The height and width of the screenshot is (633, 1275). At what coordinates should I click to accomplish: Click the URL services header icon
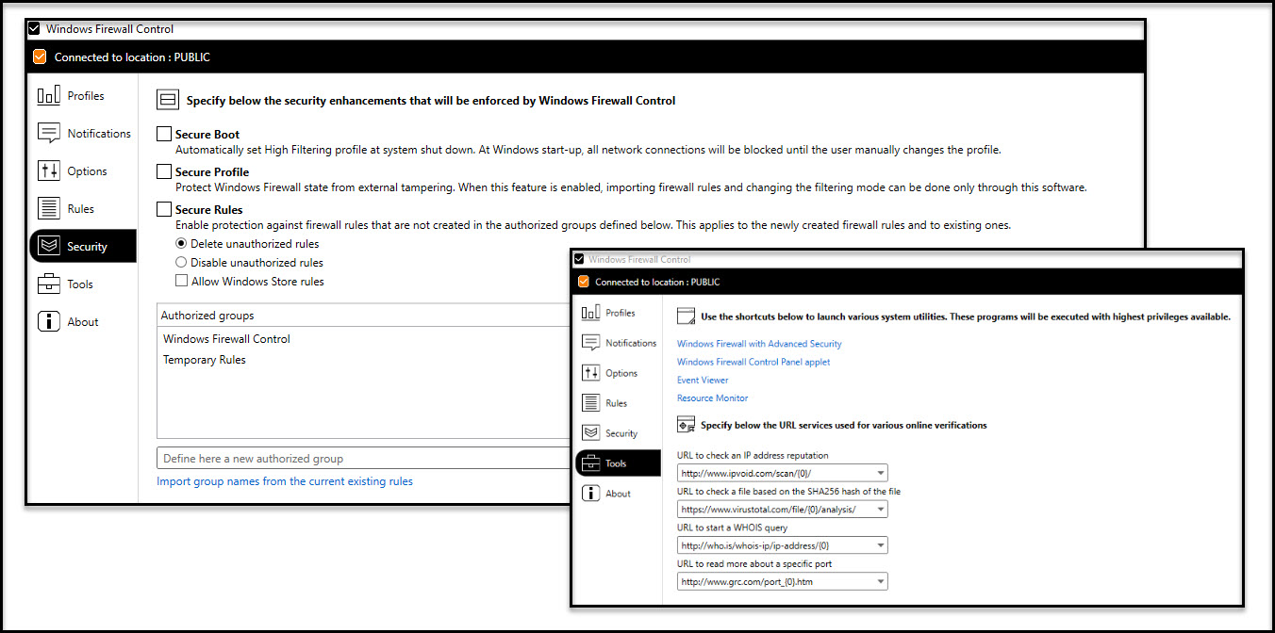click(686, 425)
